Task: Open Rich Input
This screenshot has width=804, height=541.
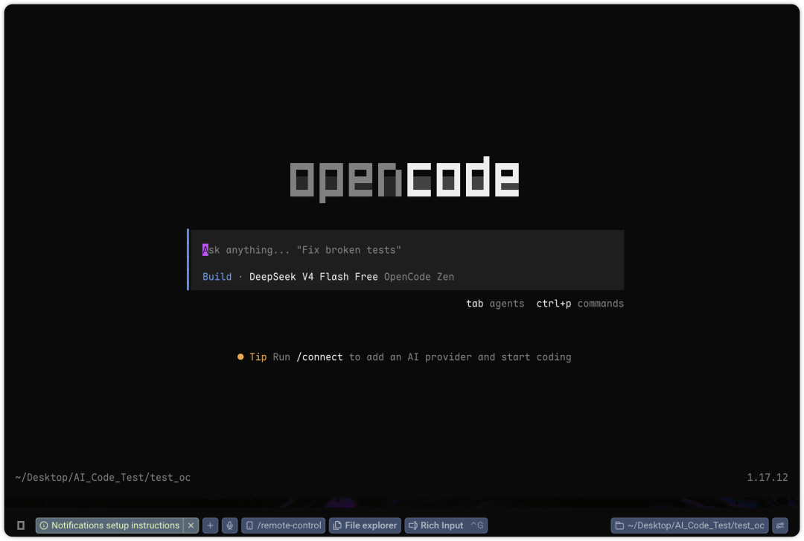Action: click(x=446, y=525)
